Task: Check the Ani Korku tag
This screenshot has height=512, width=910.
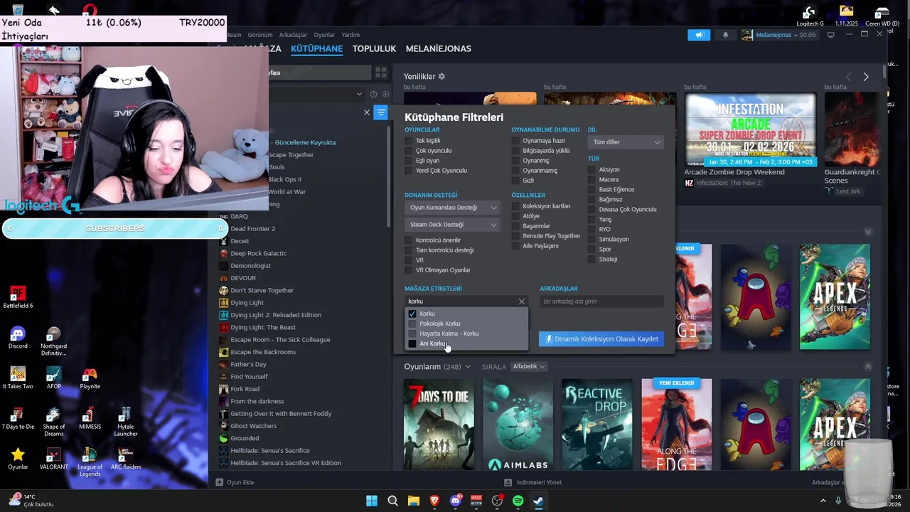Action: [x=412, y=343]
